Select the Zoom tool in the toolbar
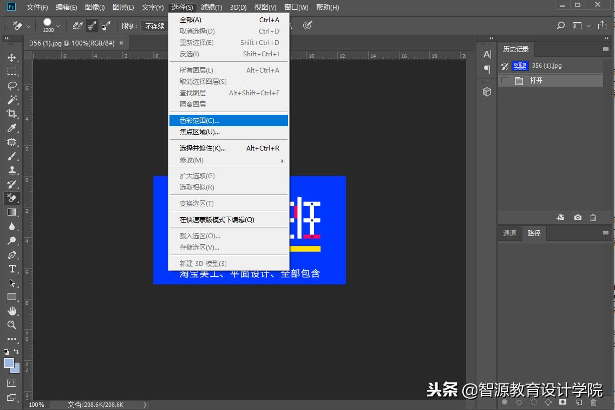The height and width of the screenshot is (410, 615). pyautogui.click(x=12, y=325)
